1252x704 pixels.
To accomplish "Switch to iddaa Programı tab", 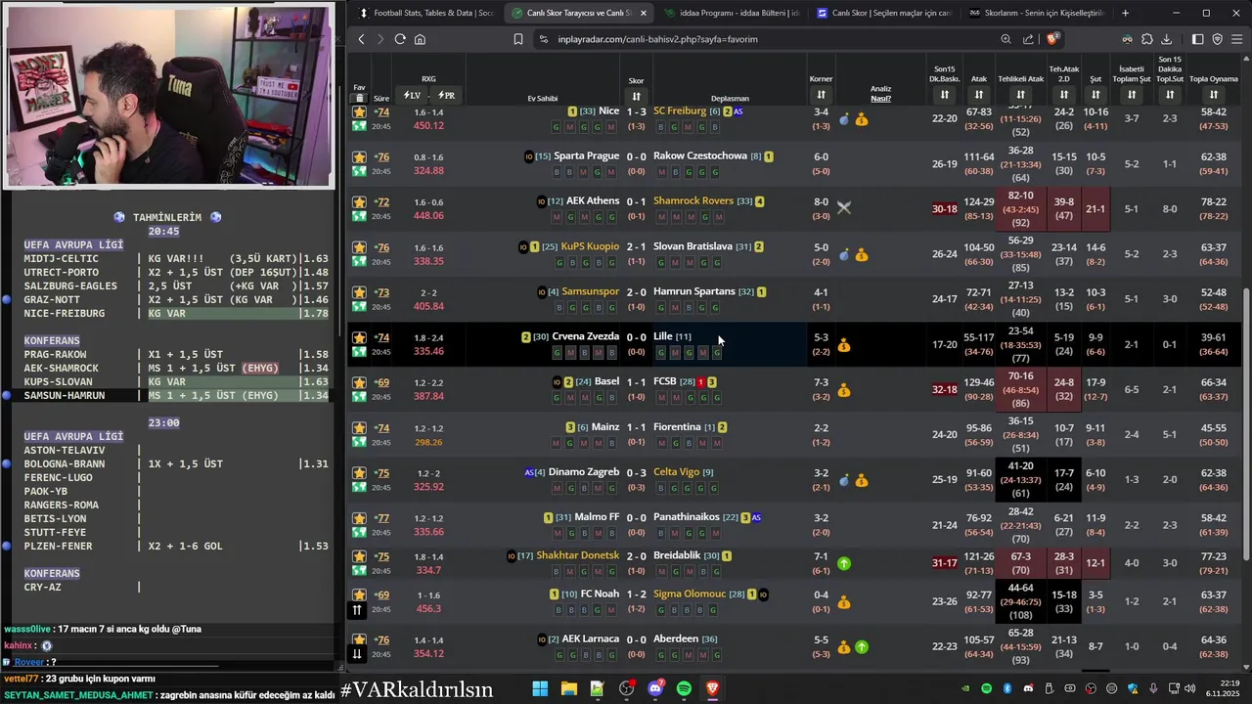I will 732,13.
